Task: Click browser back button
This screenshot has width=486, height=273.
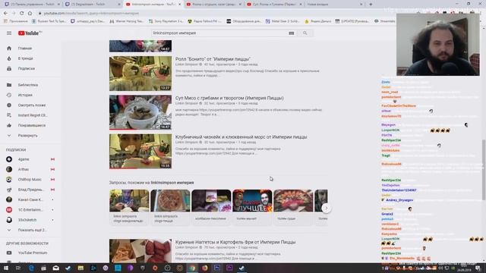Action: [x=5, y=14]
